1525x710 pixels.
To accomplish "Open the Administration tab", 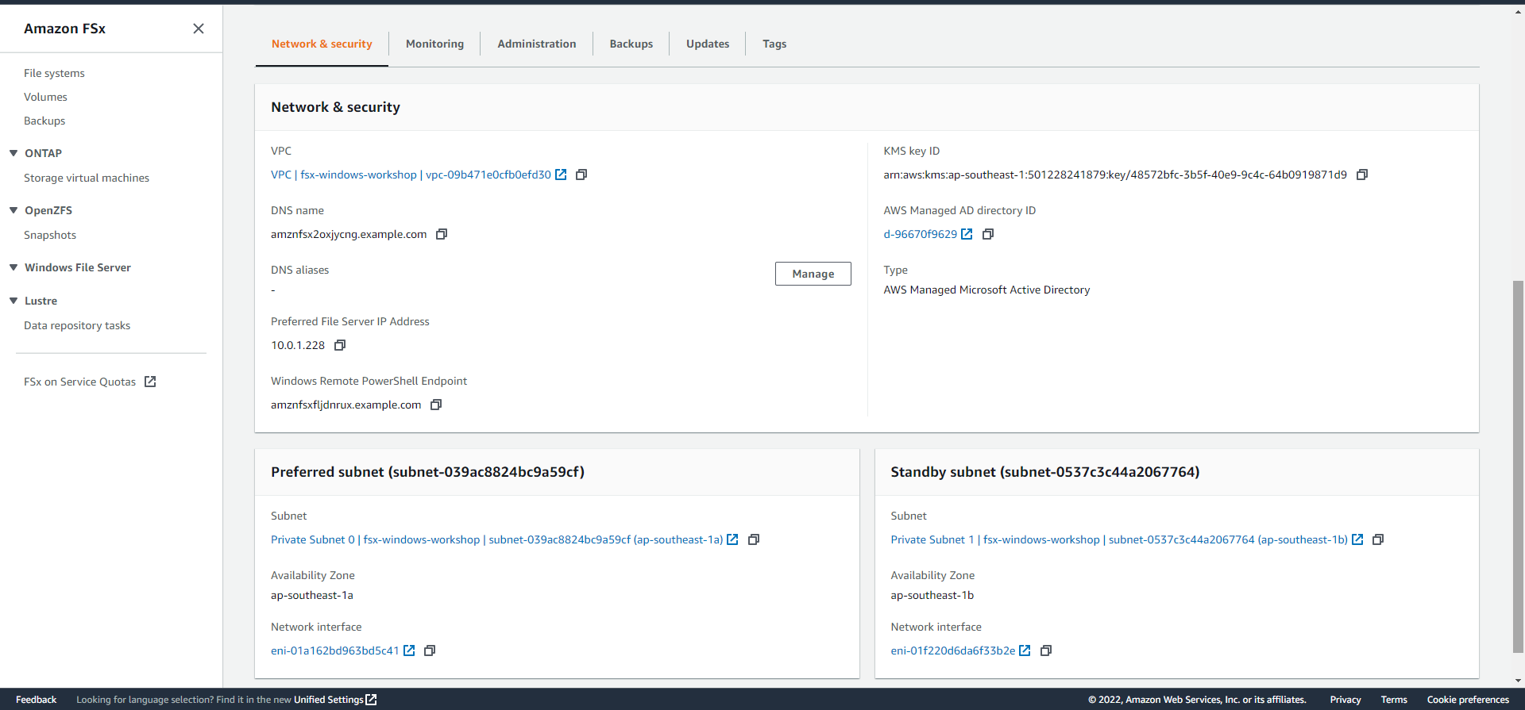I will point(537,44).
